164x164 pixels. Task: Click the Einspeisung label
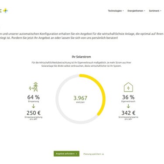tap(34, 101)
